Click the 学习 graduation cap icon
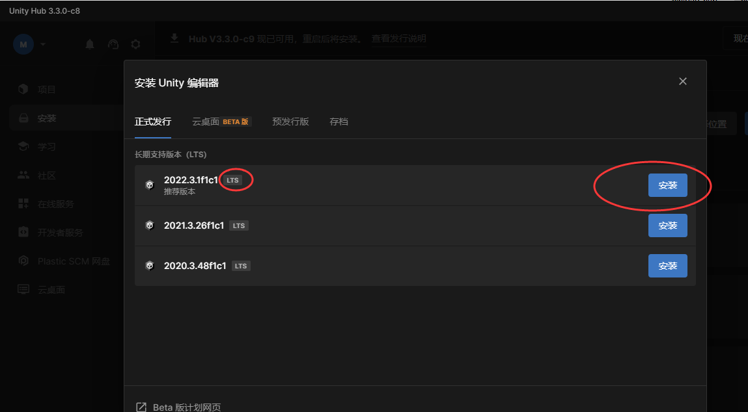The image size is (748, 412). coord(23,146)
